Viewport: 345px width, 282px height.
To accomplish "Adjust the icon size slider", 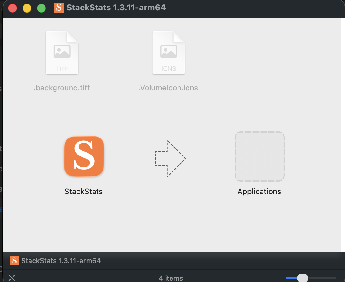I will (x=303, y=278).
